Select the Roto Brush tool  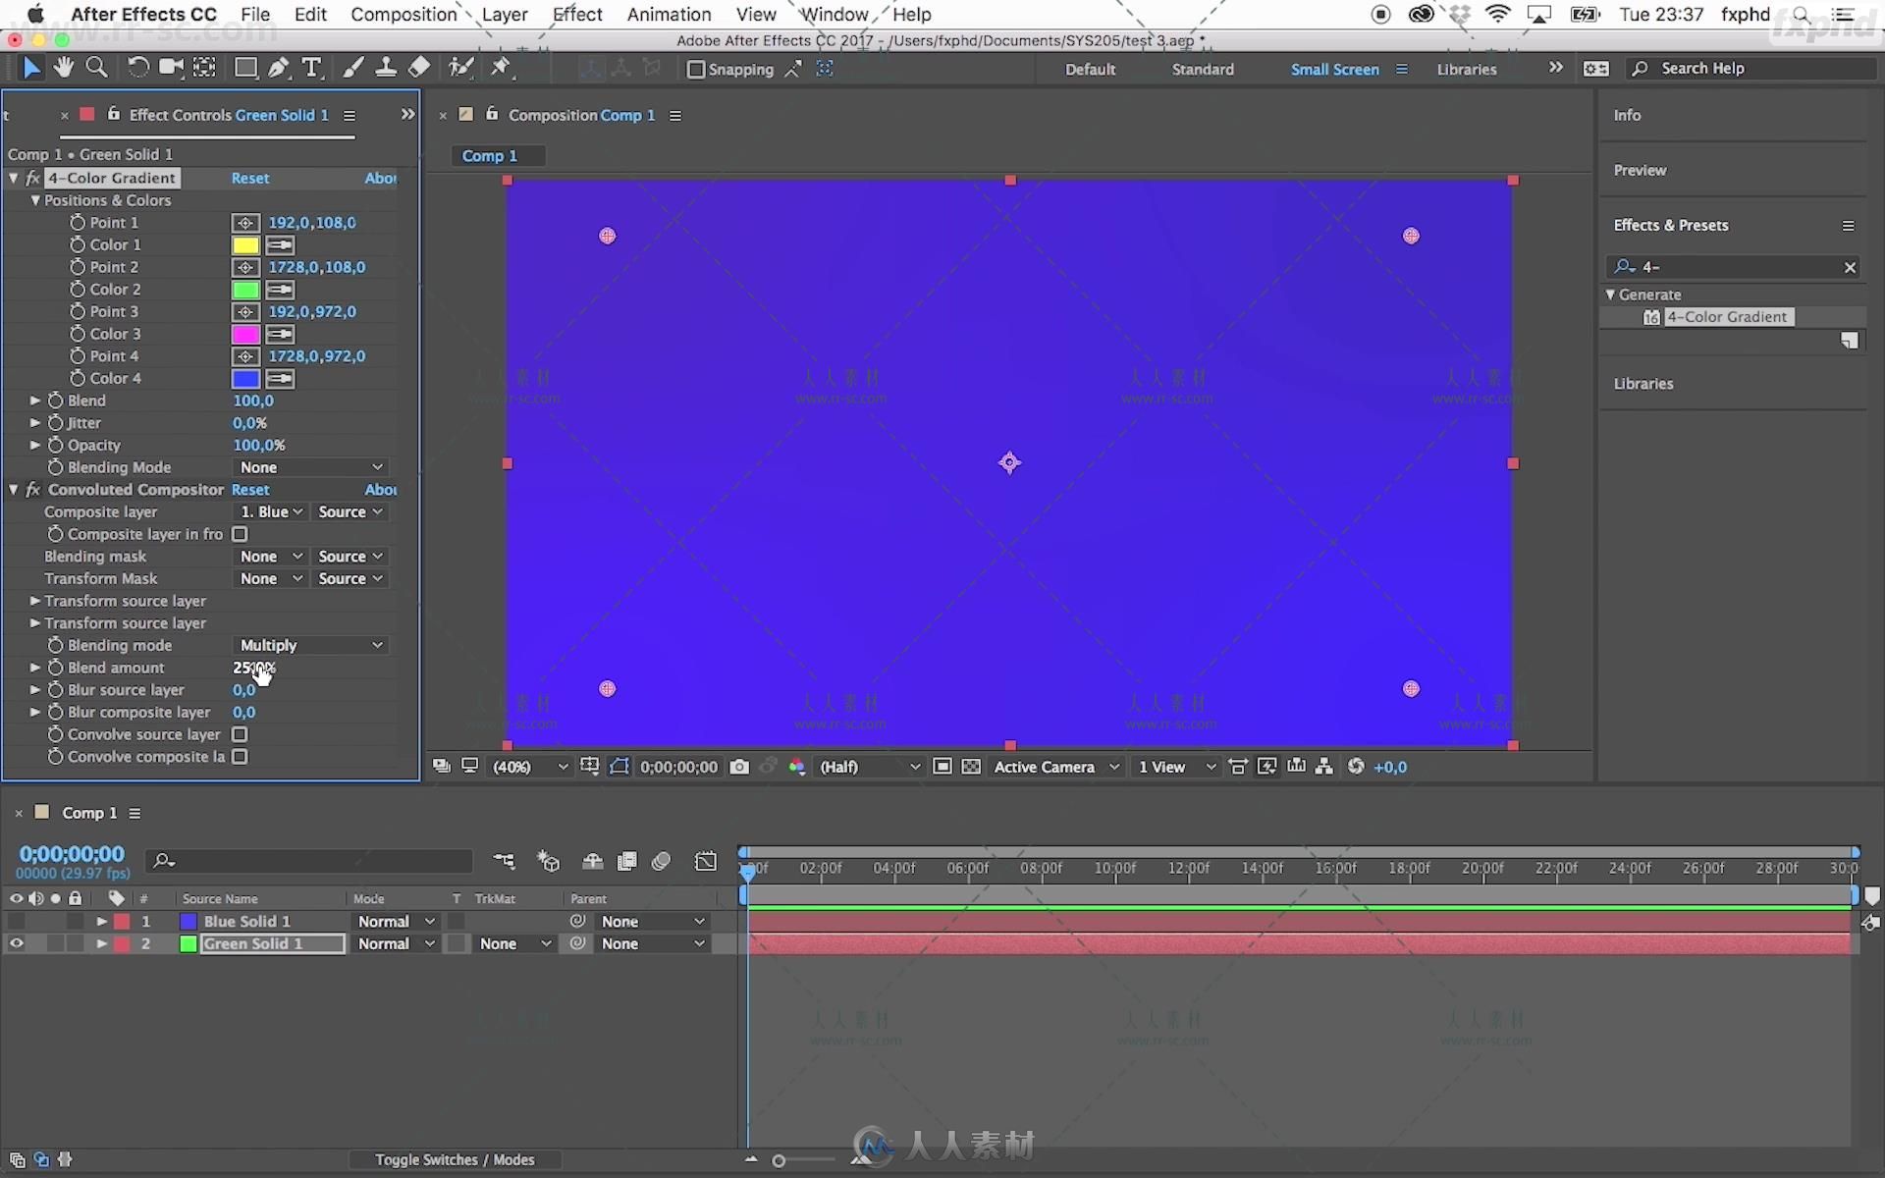pos(460,68)
